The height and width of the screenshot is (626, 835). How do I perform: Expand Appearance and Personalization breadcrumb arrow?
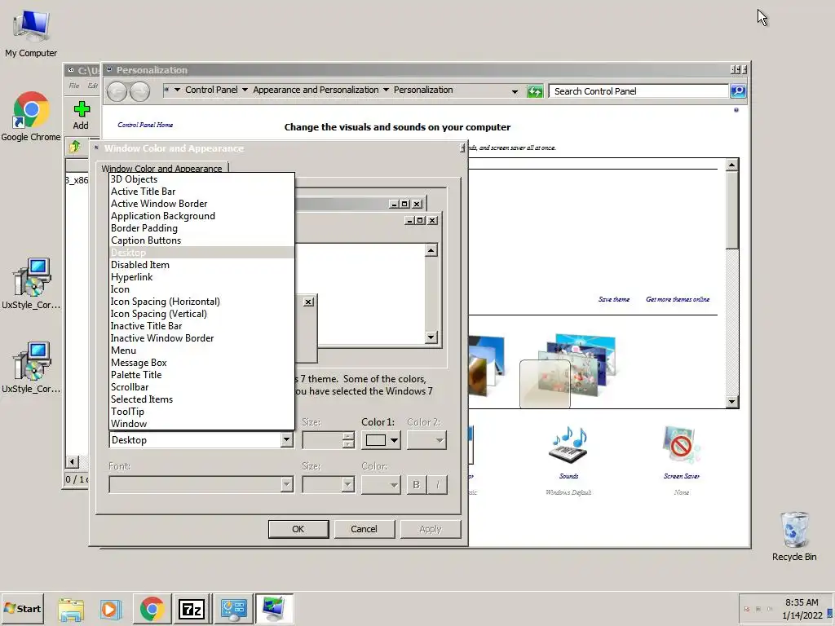click(x=386, y=90)
